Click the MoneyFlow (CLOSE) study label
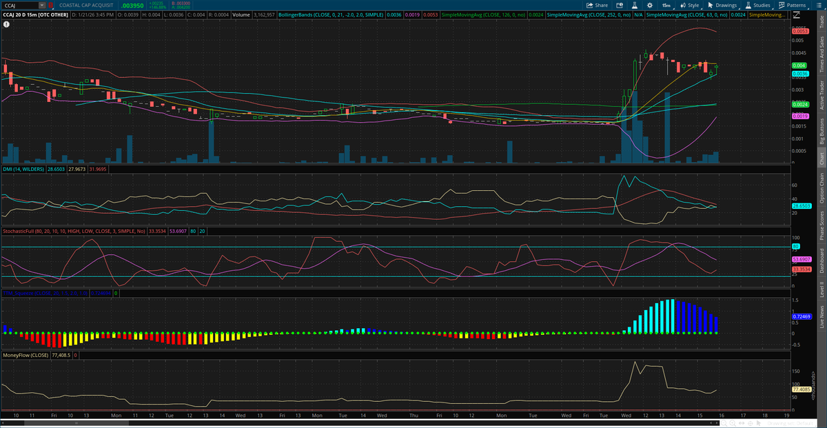 point(25,356)
